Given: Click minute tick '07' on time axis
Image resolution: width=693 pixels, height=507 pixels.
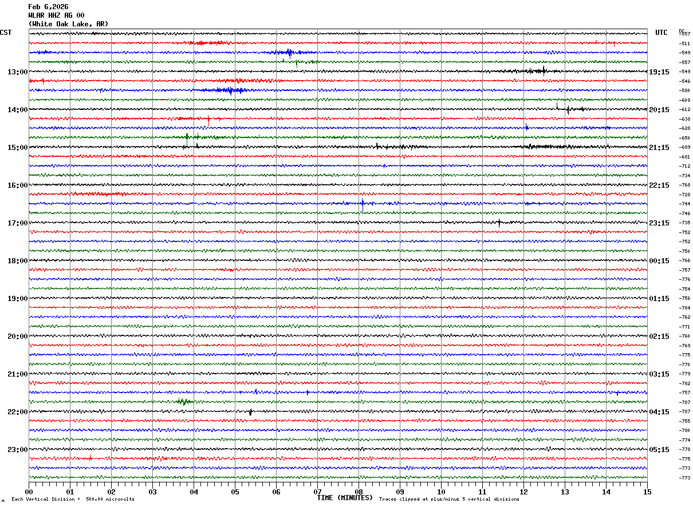Looking at the screenshot, I should point(317,492).
